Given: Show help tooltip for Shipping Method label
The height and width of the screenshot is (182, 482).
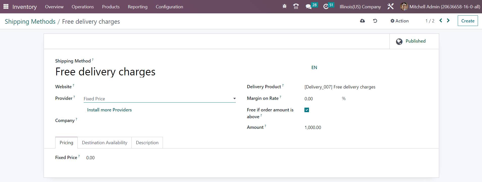Looking at the screenshot, I should [93, 59].
